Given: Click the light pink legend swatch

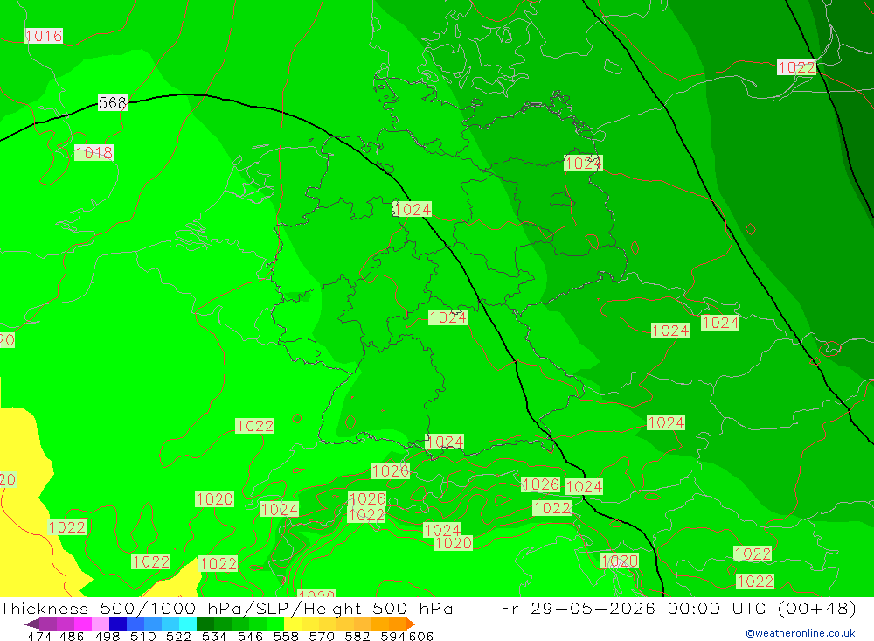Looking at the screenshot, I should coord(99,624).
